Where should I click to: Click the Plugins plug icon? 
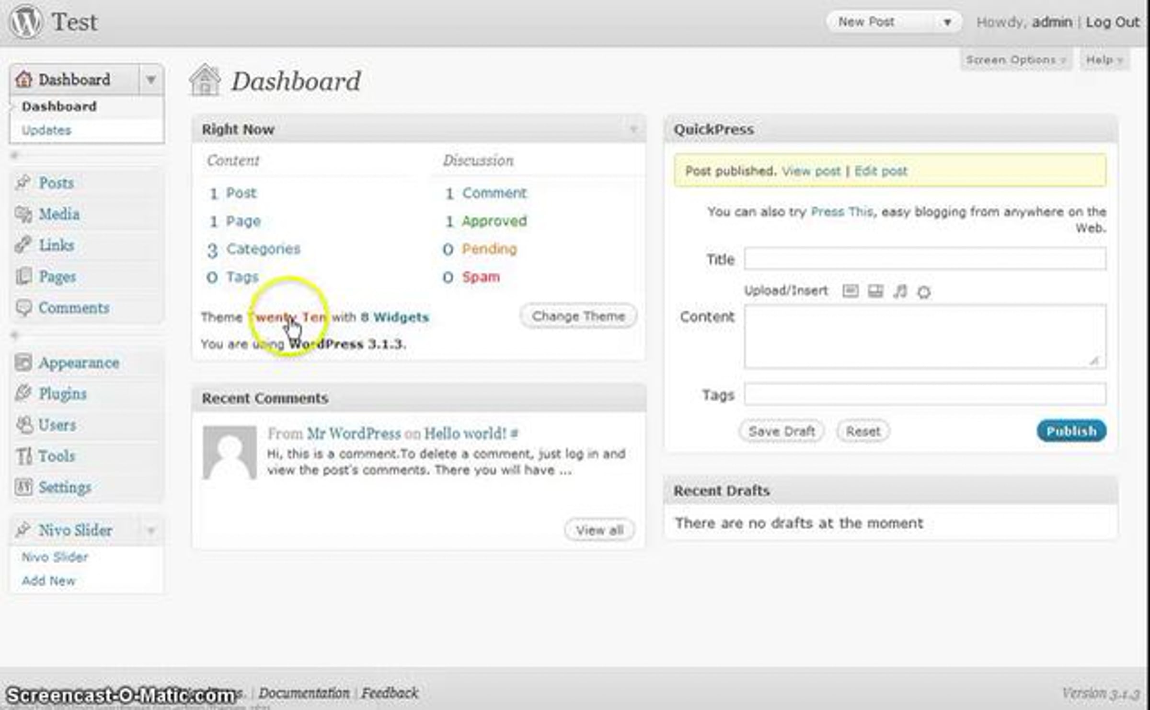point(23,393)
